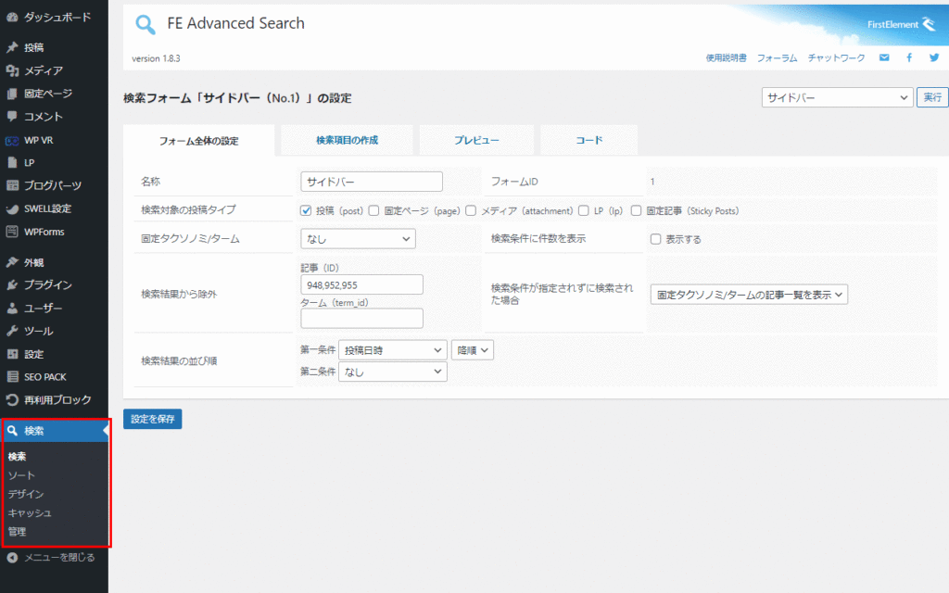Open the デザイン submenu item
949x593 pixels.
tap(26, 495)
